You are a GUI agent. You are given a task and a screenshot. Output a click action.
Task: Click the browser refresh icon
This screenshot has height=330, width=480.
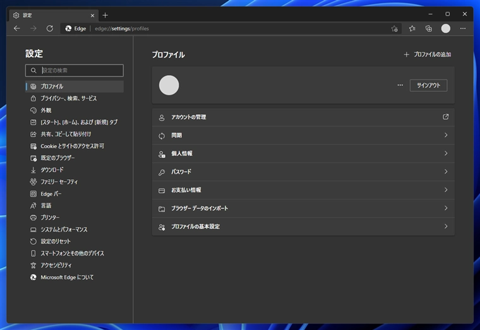tap(50, 28)
